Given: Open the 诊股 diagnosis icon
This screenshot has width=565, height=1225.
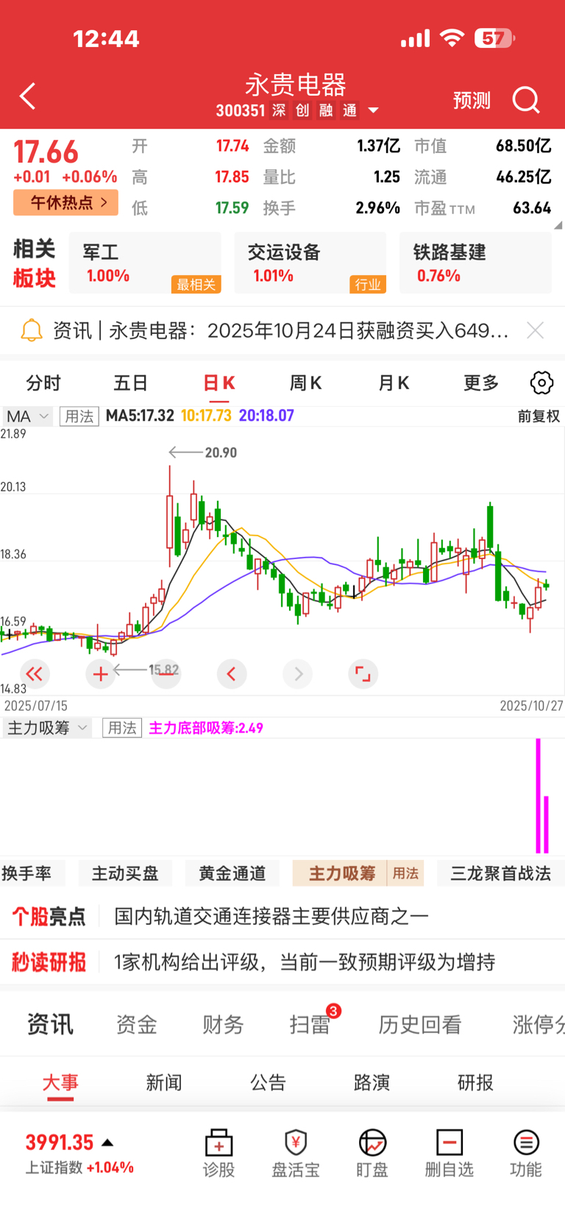Looking at the screenshot, I should coord(218,1154).
